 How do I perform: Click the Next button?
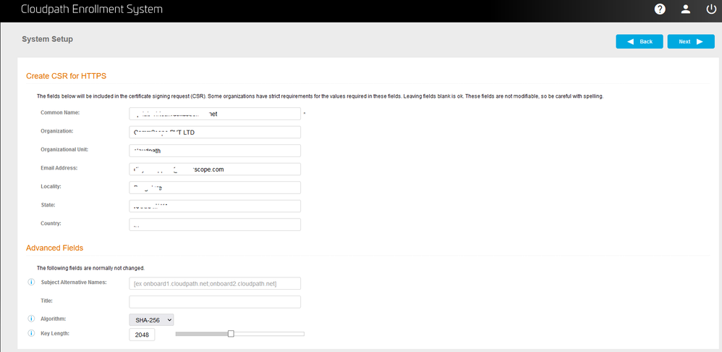point(690,41)
